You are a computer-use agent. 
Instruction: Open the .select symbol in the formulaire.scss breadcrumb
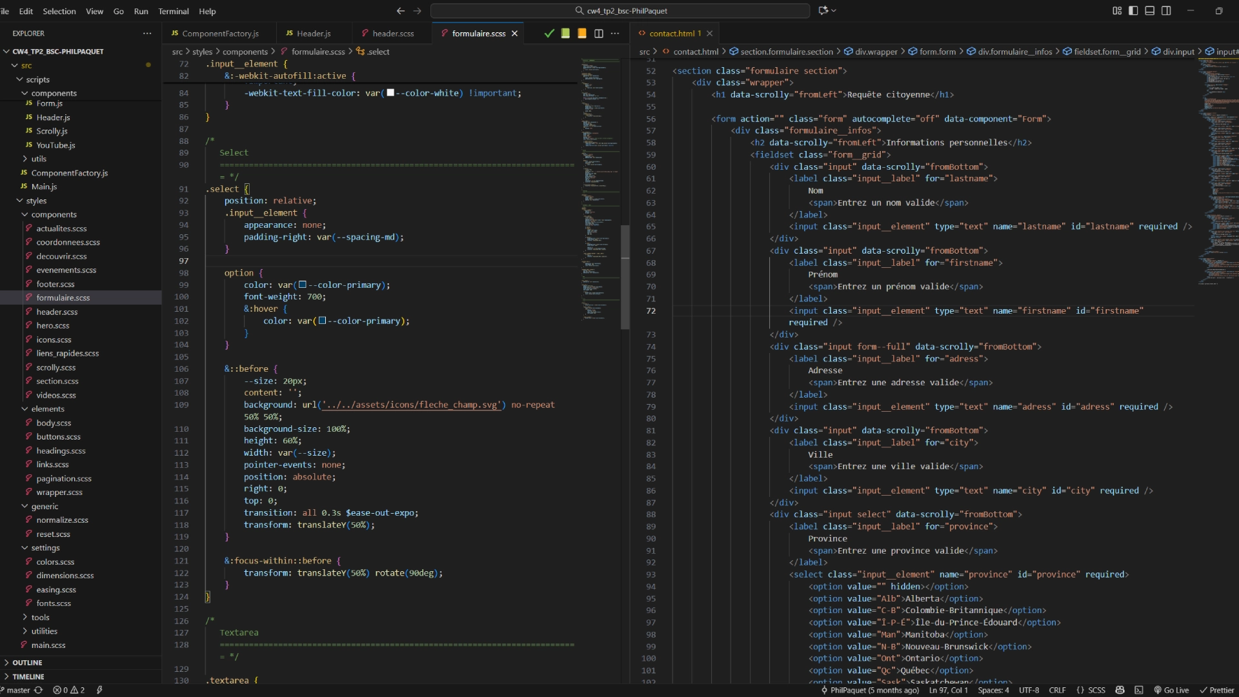[373, 52]
